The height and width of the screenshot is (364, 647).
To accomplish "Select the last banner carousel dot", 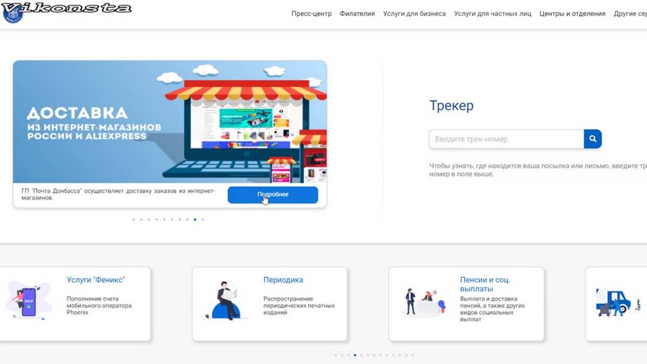I will click(x=203, y=220).
